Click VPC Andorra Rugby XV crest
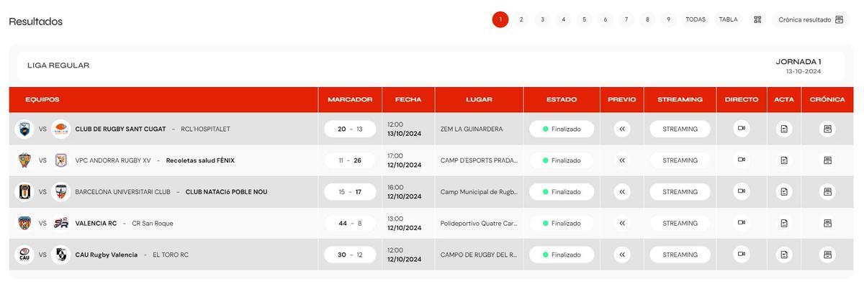This screenshot has width=864, height=297. [24, 160]
